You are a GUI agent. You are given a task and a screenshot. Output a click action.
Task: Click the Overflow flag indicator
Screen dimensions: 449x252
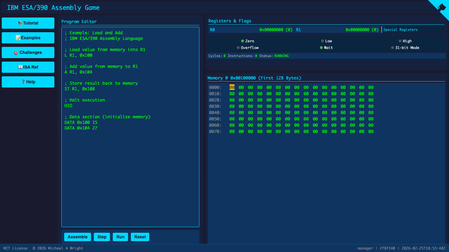coord(248,48)
